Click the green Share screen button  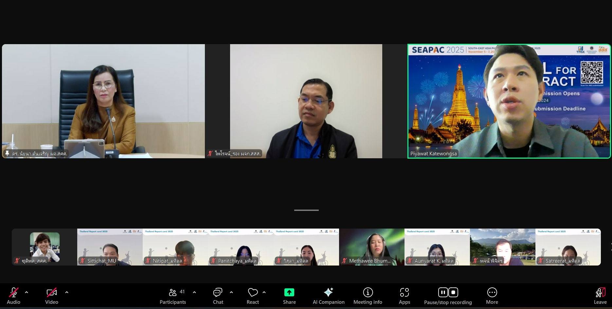point(289,296)
